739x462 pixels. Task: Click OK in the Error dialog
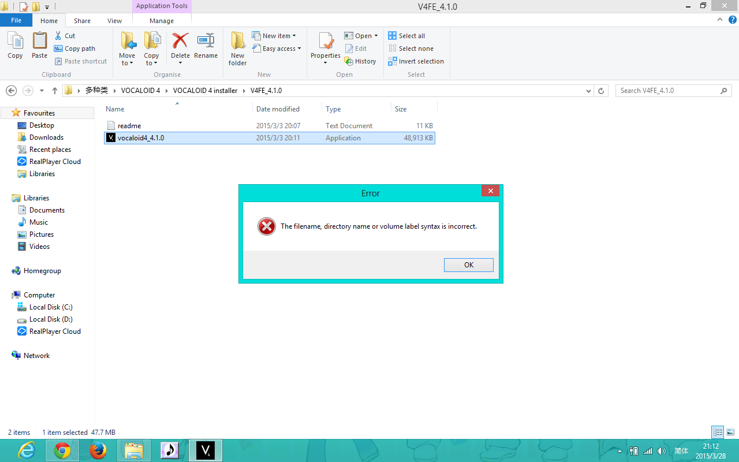[469, 265]
